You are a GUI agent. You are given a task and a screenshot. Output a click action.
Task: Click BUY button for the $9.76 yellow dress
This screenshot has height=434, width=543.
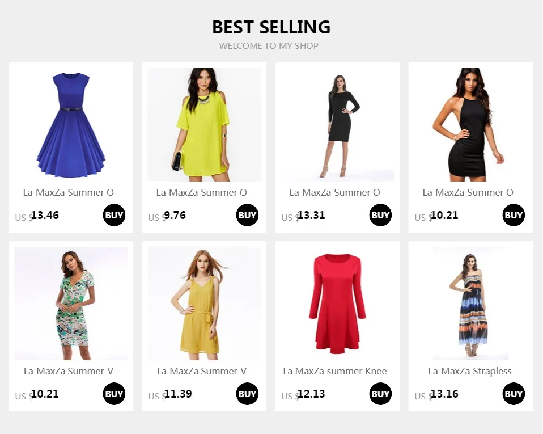click(x=247, y=215)
